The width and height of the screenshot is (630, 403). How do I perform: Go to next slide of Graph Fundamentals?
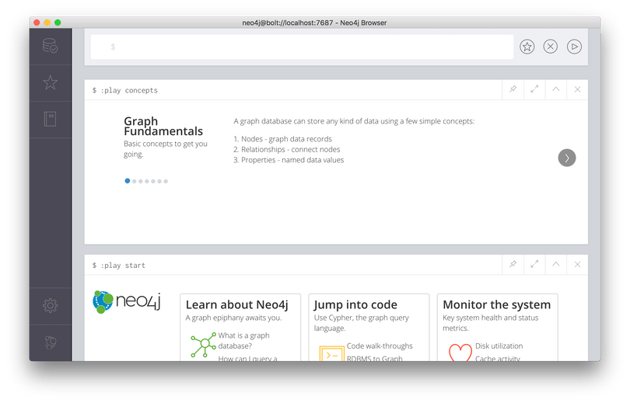pos(567,158)
